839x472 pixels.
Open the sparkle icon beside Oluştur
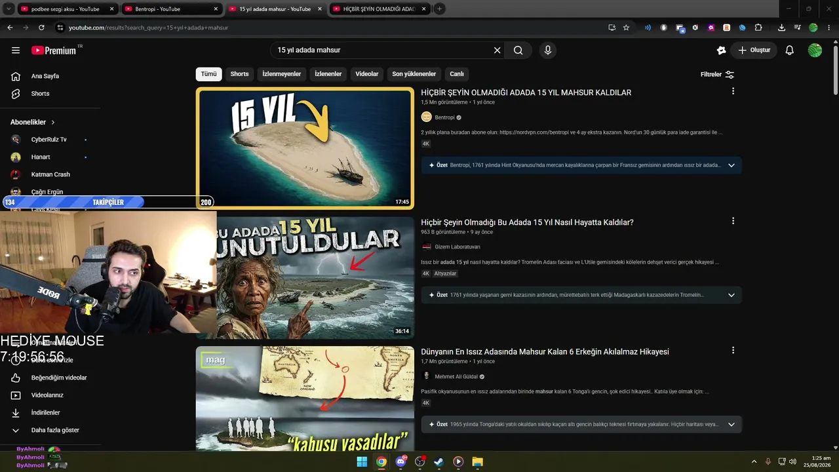click(x=722, y=50)
